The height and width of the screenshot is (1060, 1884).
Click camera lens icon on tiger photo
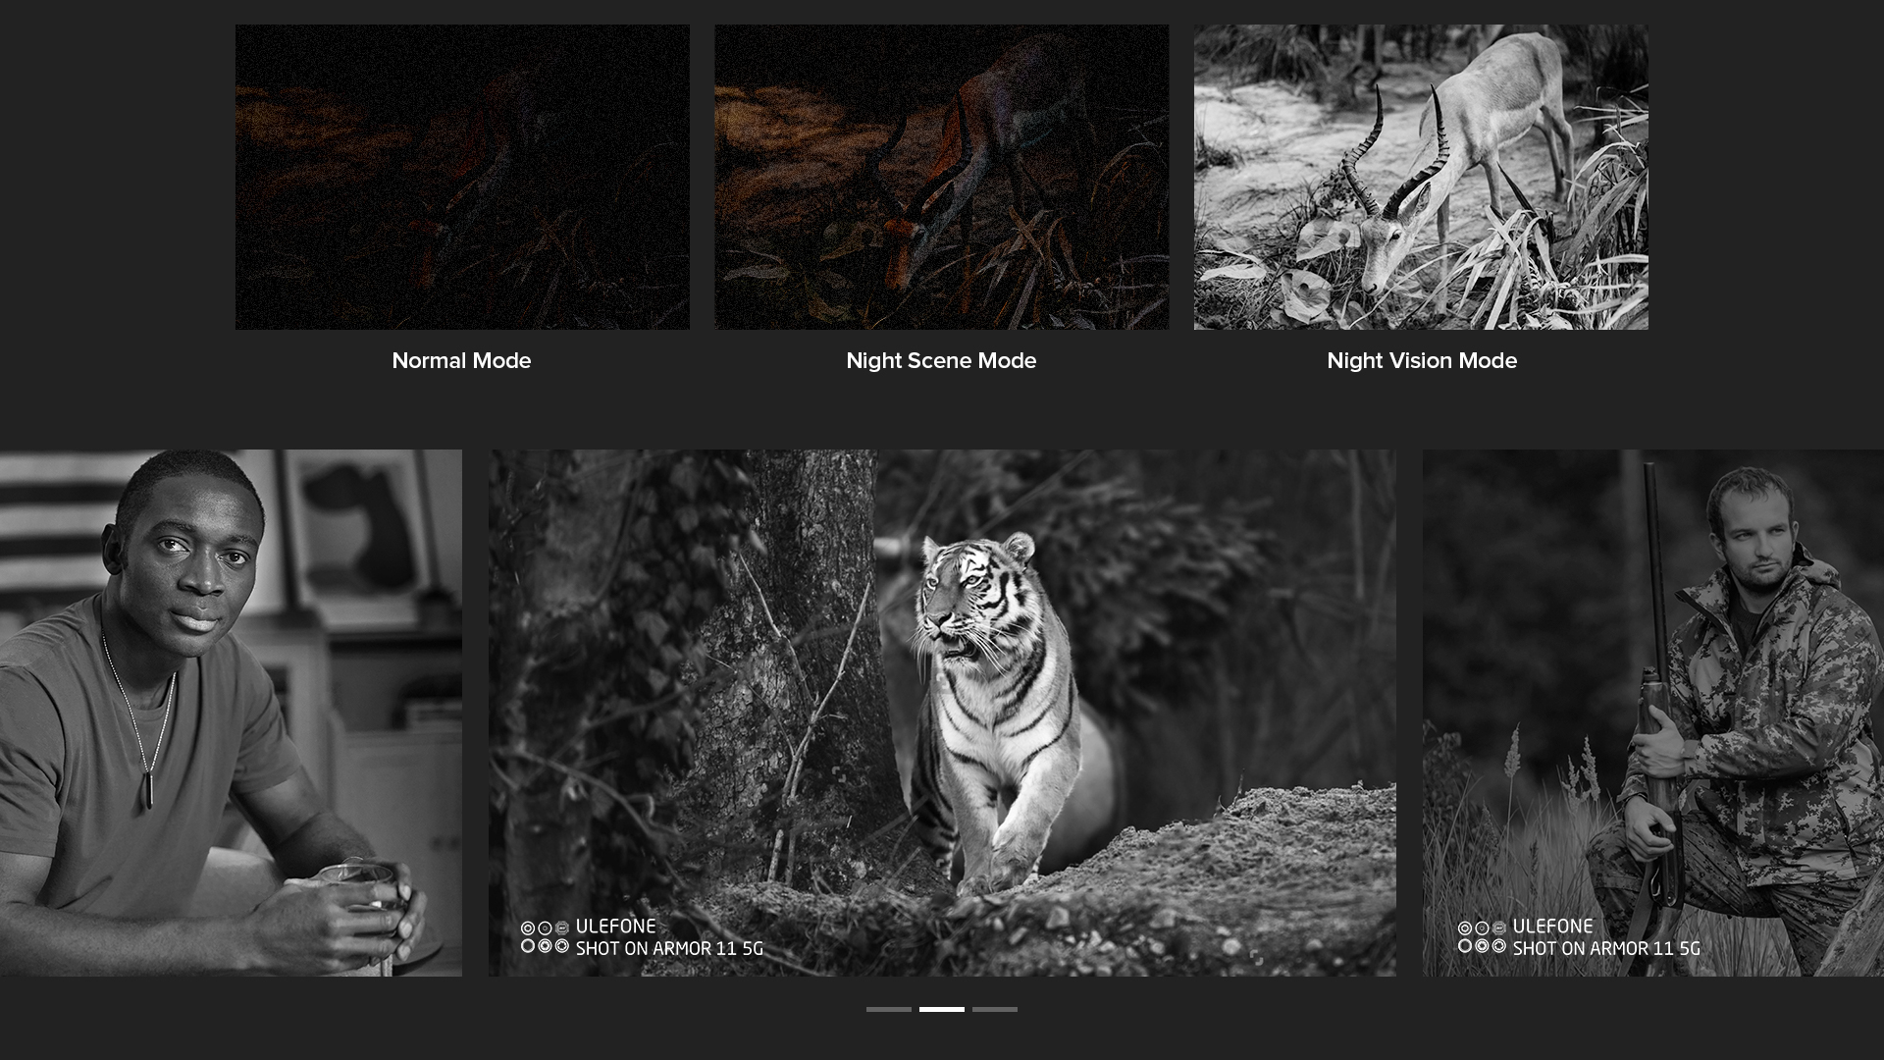pos(545,937)
